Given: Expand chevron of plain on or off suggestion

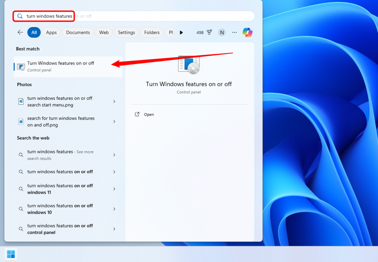Looking at the screenshot, I should [x=114, y=172].
